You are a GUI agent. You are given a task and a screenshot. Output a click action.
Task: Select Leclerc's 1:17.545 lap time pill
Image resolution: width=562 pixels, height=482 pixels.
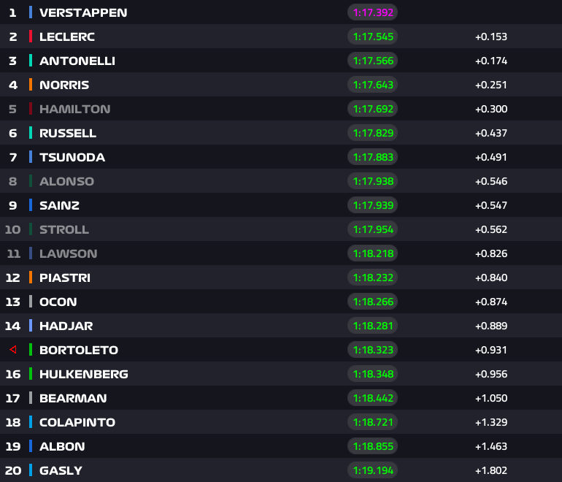click(x=372, y=37)
